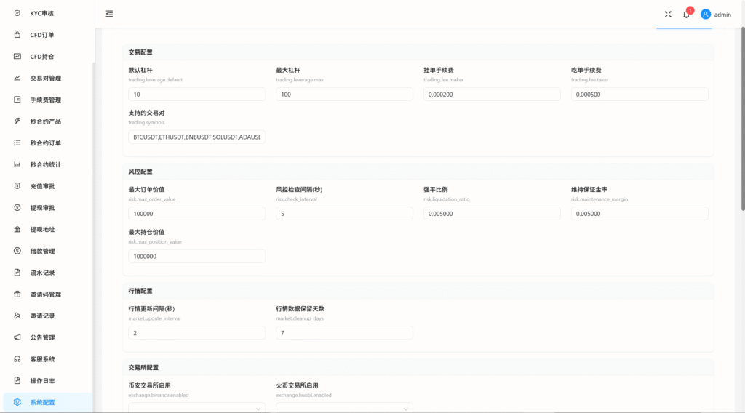745x413 pixels.
Task: Click the admin user avatar icon
Action: click(x=705, y=14)
